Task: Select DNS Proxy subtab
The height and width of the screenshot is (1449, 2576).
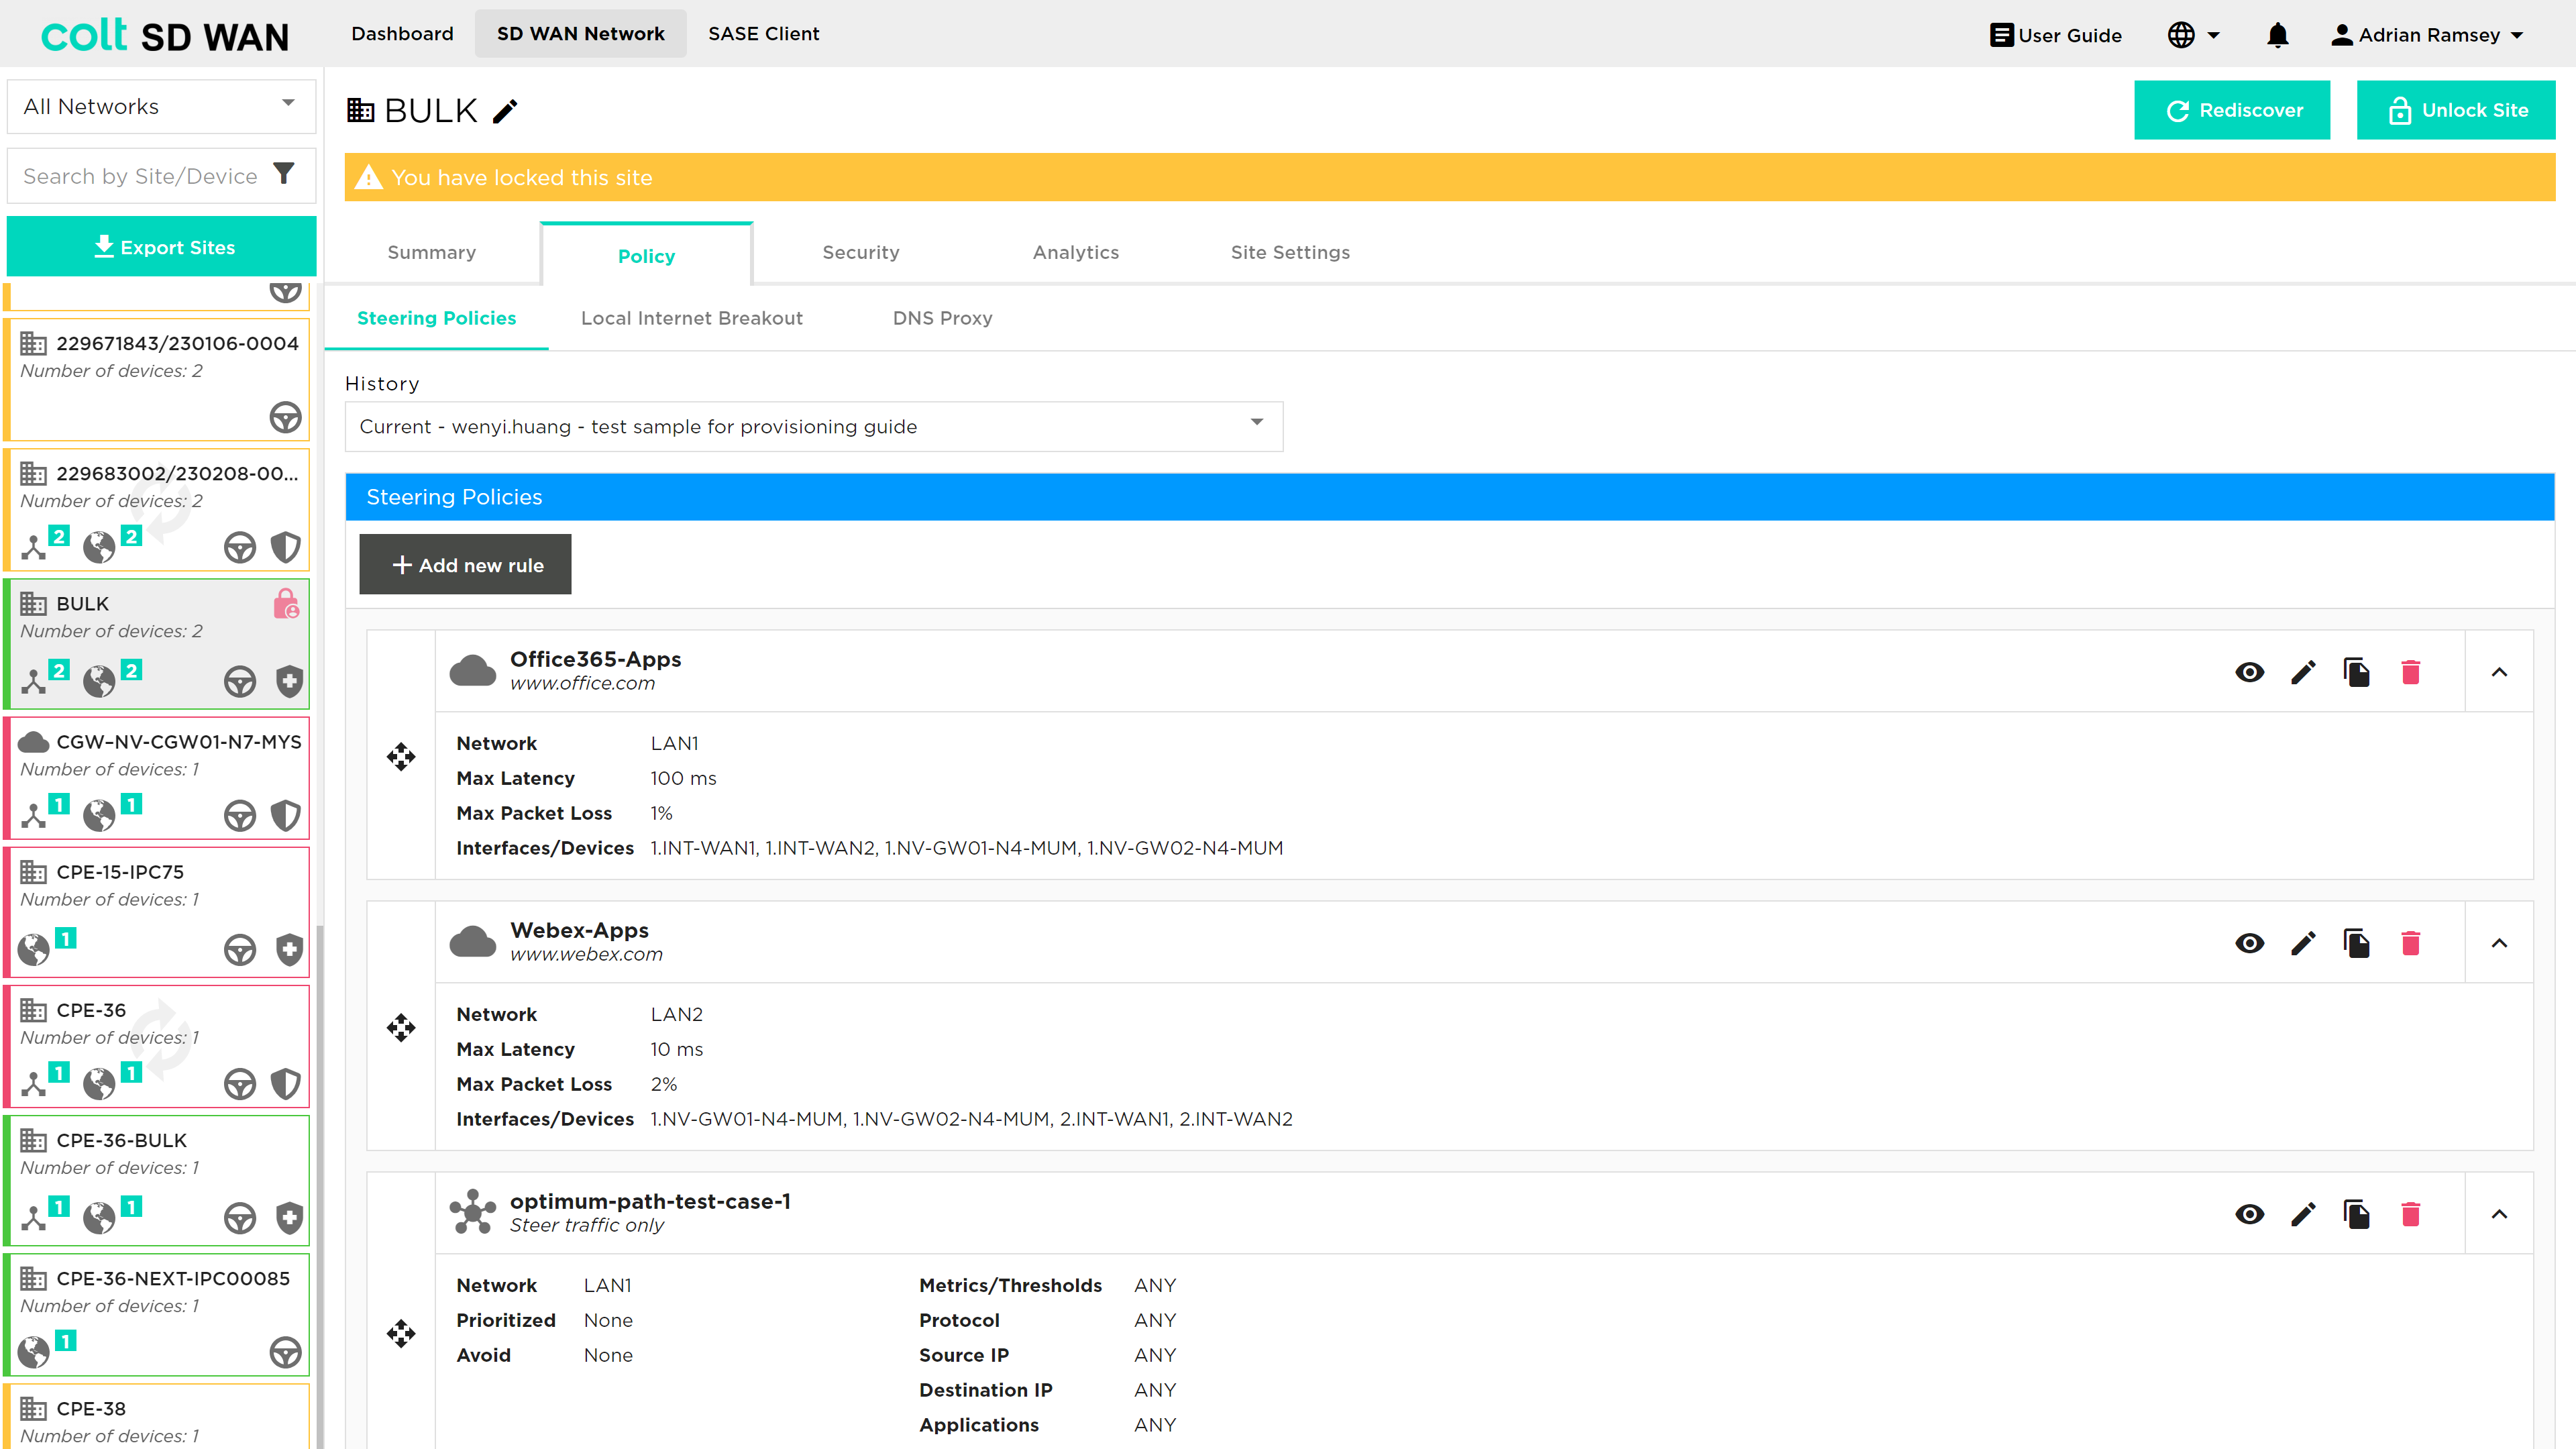Action: tap(942, 318)
